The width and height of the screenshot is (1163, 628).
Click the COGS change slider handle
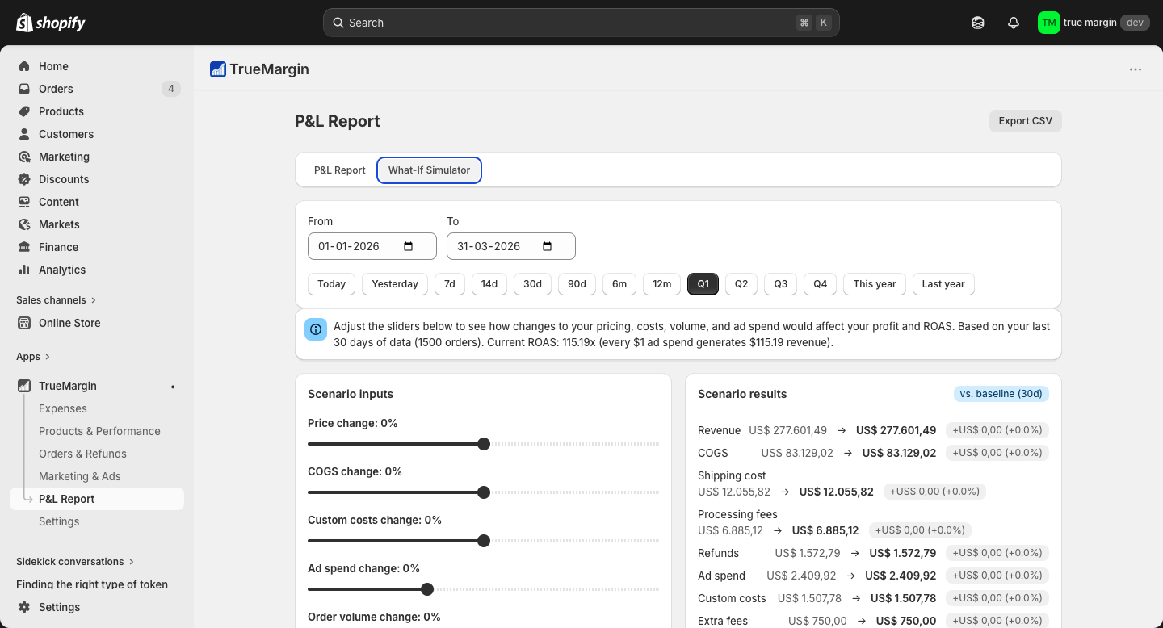(x=484, y=492)
